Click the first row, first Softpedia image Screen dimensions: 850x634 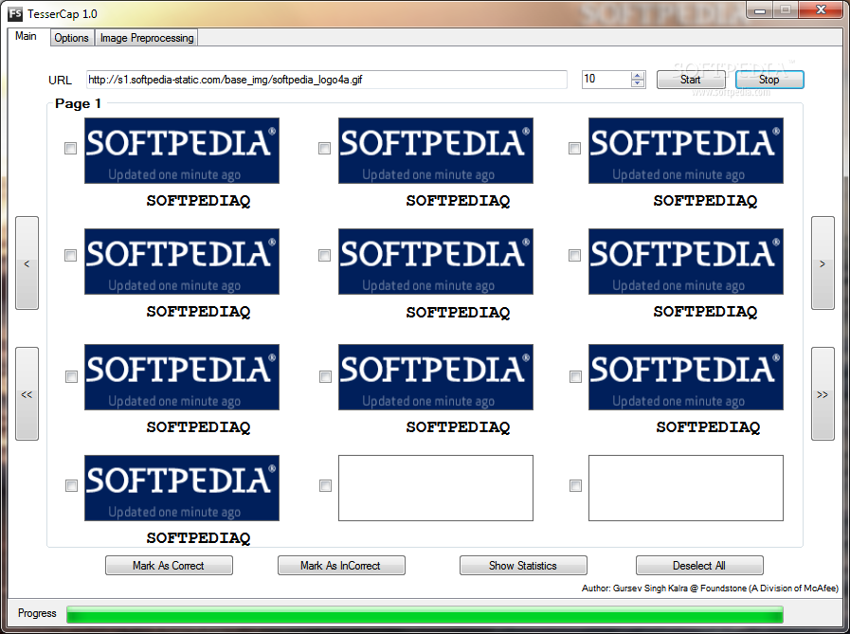click(x=182, y=151)
